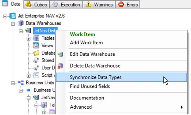Click the Business Unit blue square icon
This screenshot has width=191, height=115.
[x=28, y=90]
